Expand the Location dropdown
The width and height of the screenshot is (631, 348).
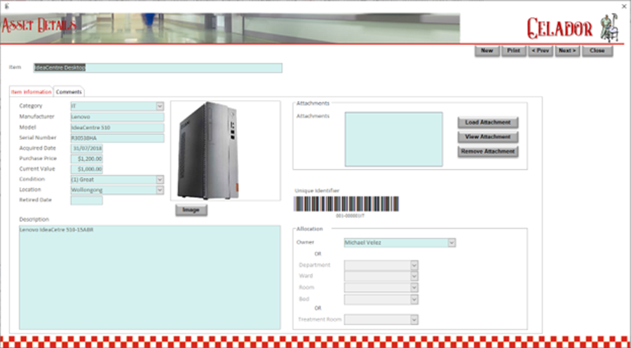160,190
